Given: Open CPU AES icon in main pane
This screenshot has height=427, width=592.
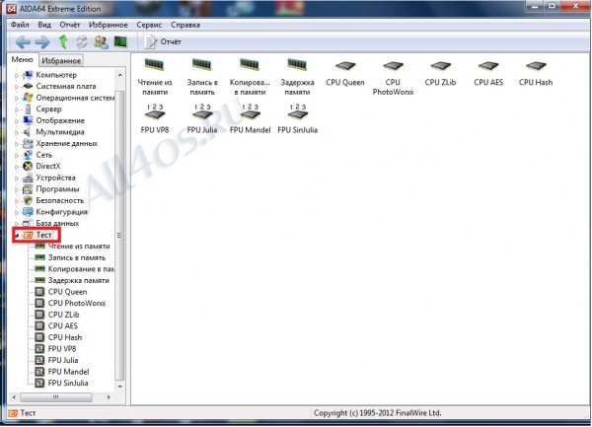Looking at the screenshot, I should (x=488, y=73).
